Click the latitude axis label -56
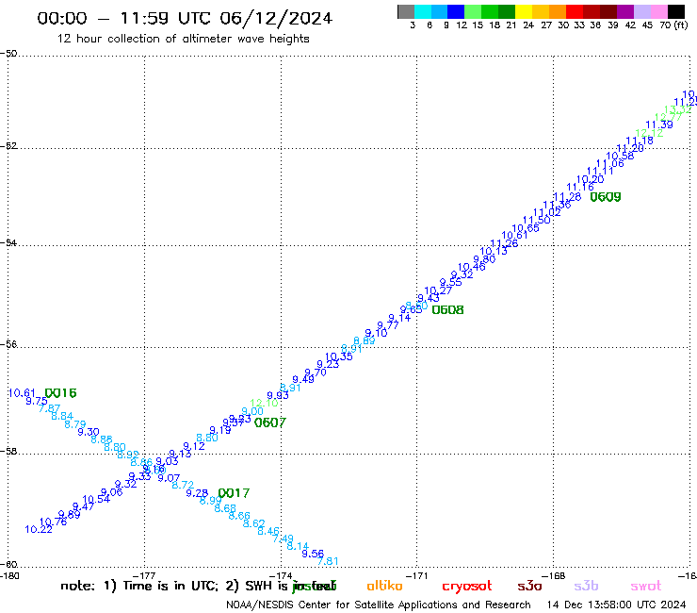 point(8,344)
